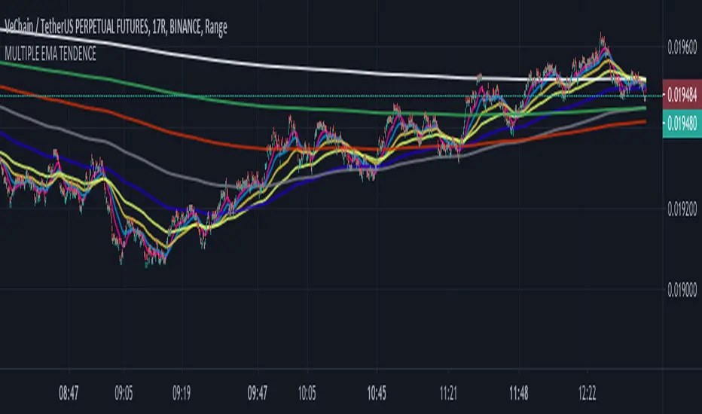Image resolution: width=702 pixels, height=414 pixels.
Task: Click the 10:45 time axis label
Action: [x=377, y=394]
